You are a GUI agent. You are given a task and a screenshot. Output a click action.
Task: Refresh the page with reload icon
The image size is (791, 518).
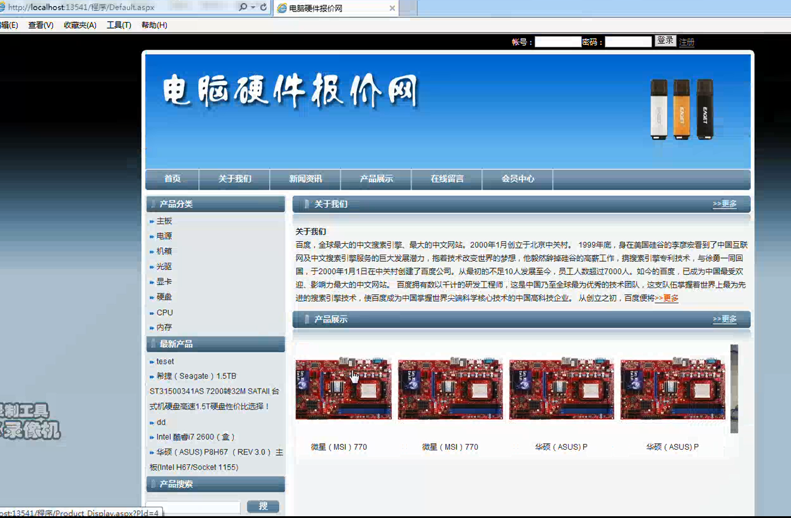click(263, 7)
